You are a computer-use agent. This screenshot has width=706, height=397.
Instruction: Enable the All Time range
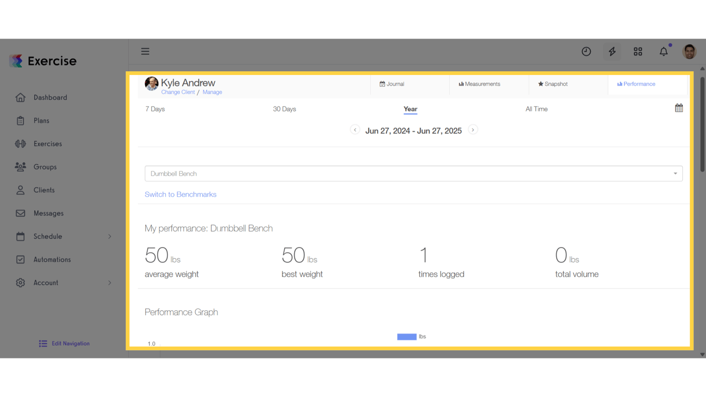[536, 109]
